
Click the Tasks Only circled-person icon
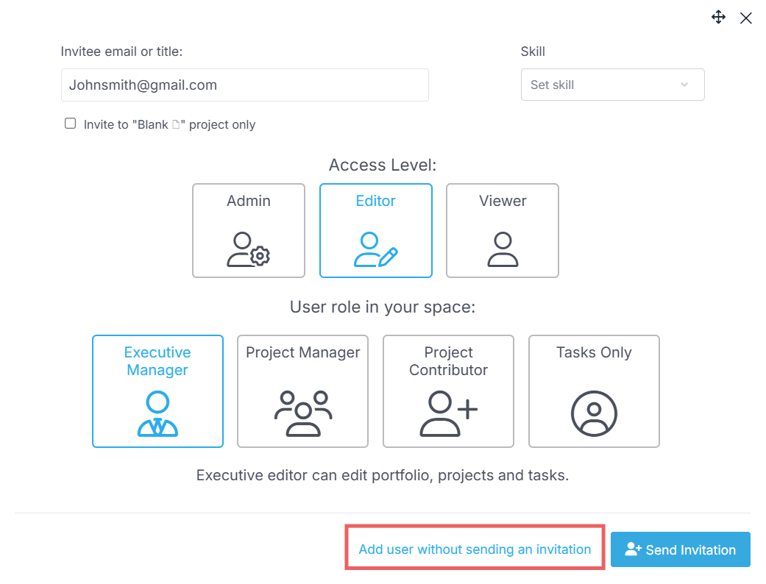click(594, 413)
